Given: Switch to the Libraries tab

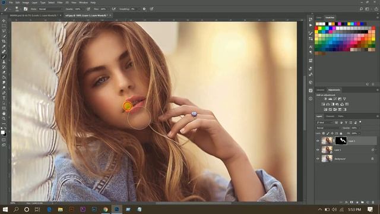Looking at the screenshot, I should [321, 90].
